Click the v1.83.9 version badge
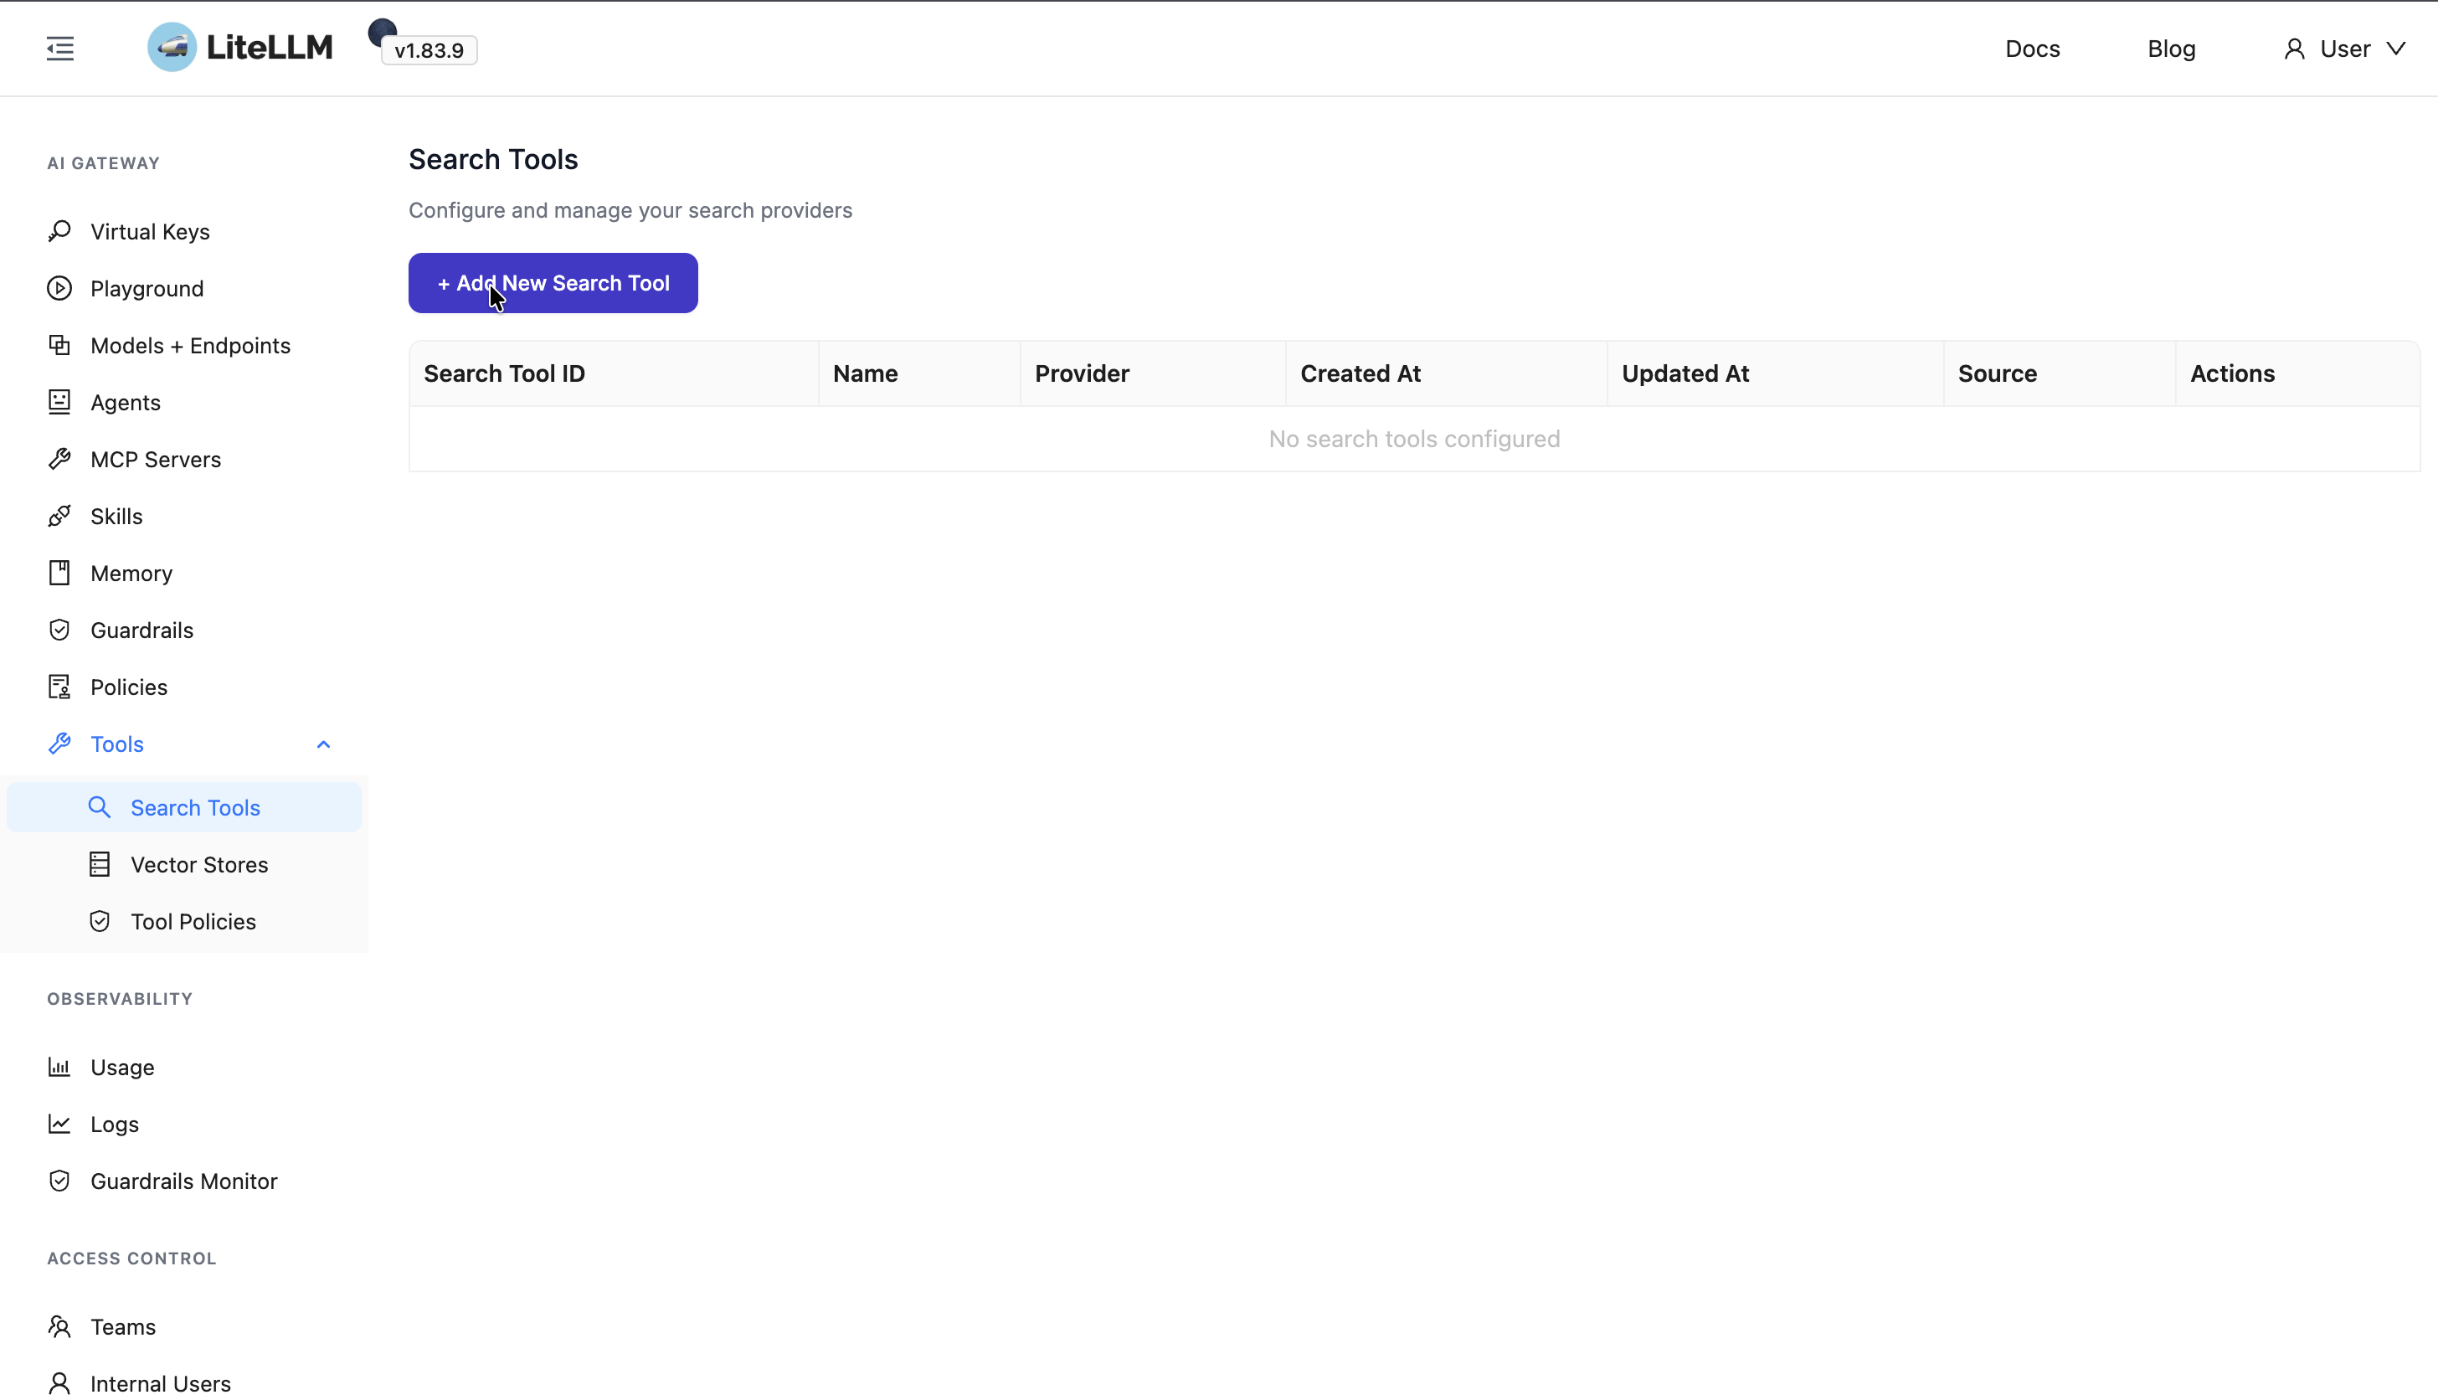This screenshot has width=2438, height=1400. 429,50
